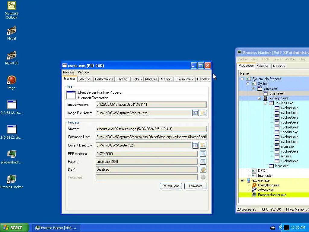The width and height of the screenshot is (309, 232).
Task: Switch to the Threads tab
Action: pyautogui.click(x=123, y=79)
